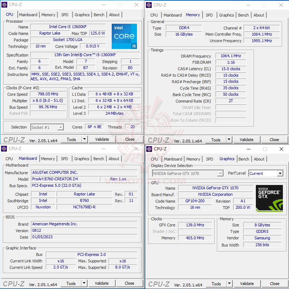Open SPD tab in the Memory window
The width and height of the screenshot is (289, 289).
coord(209,15)
